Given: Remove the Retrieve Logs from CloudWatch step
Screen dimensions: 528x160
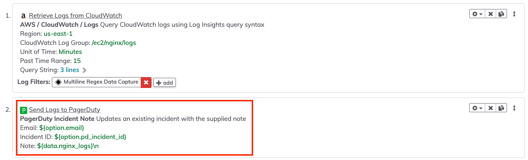Looking at the screenshot, I should point(490,14).
